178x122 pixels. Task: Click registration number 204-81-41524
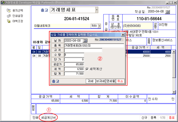point(77,19)
